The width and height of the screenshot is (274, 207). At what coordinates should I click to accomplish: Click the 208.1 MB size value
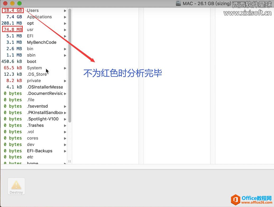pos(12,23)
